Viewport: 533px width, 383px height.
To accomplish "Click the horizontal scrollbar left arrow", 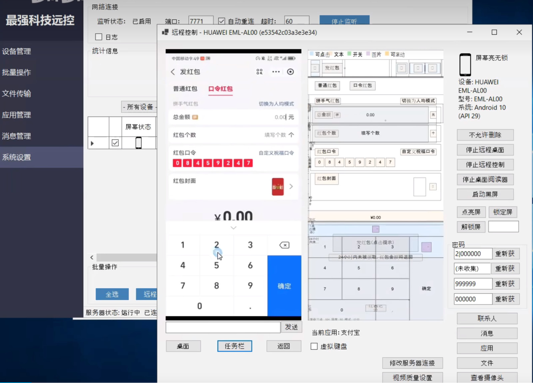I will [x=92, y=257].
